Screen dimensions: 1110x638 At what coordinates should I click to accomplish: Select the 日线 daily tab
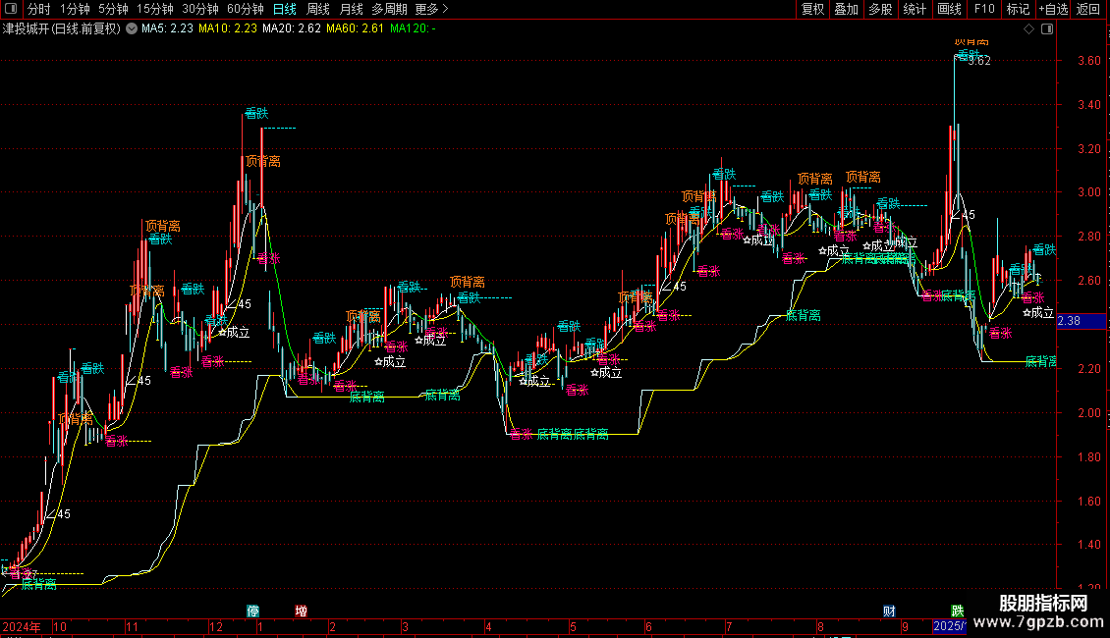(285, 9)
